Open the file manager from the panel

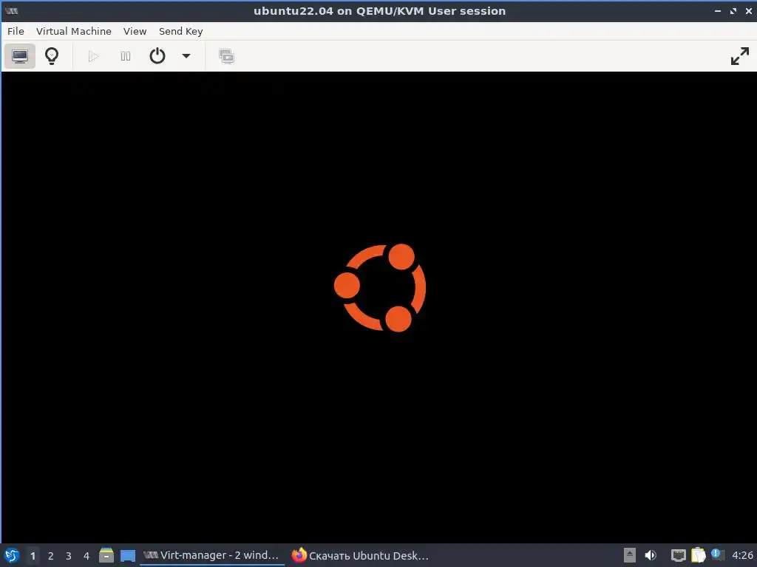pyautogui.click(x=106, y=555)
